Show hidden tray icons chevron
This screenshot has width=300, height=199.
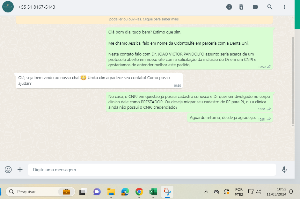(x=206, y=192)
